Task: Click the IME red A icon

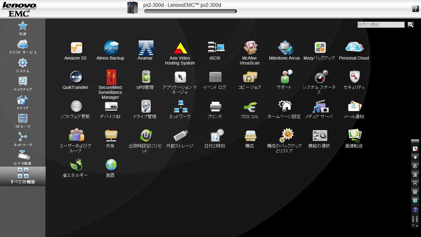Action: tap(415, 149)
